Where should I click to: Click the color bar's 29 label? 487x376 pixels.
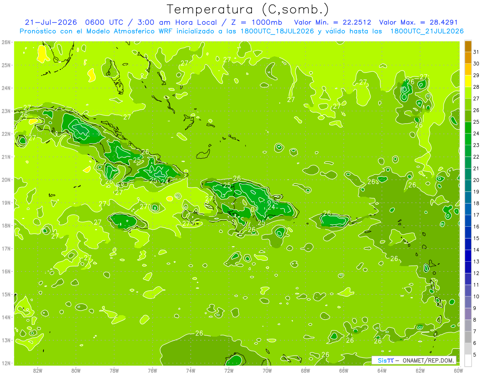pos(476,75)
